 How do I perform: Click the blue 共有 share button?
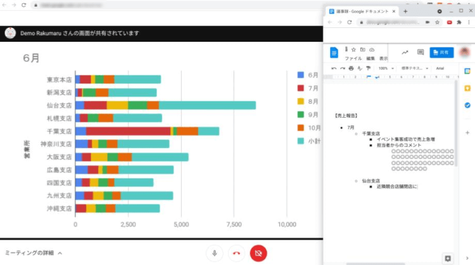pyautogui.click(x=441, y=52)
